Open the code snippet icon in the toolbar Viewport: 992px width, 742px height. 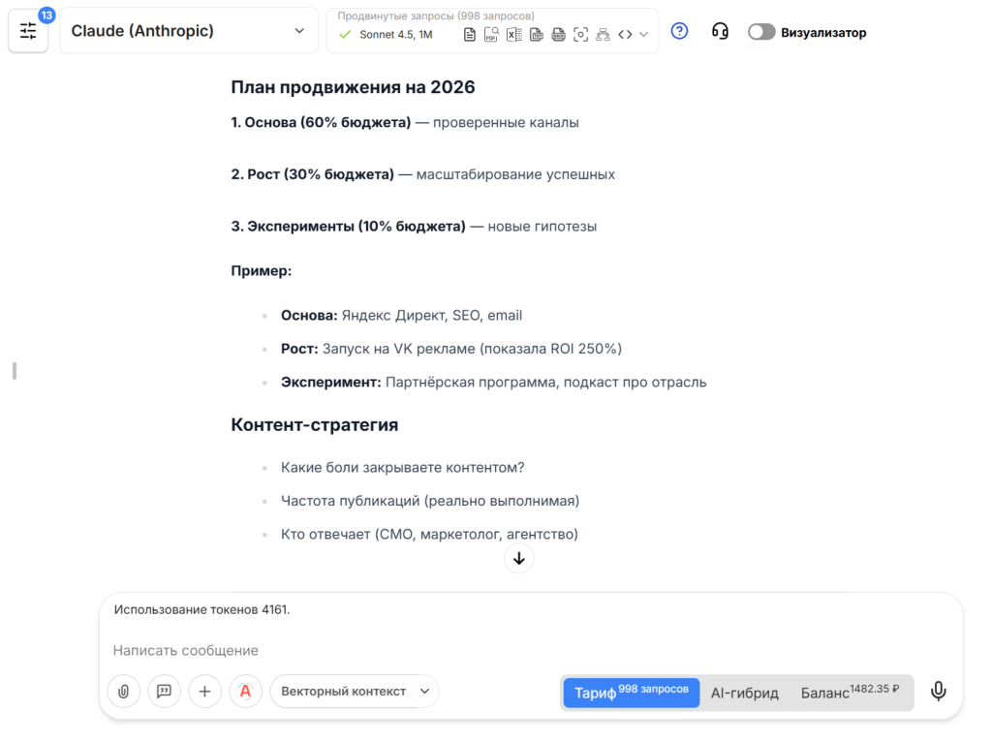tap(627, 33)
